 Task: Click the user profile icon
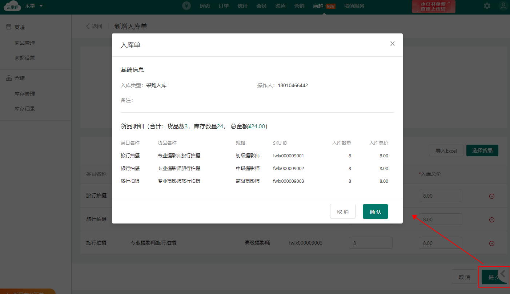503,6
